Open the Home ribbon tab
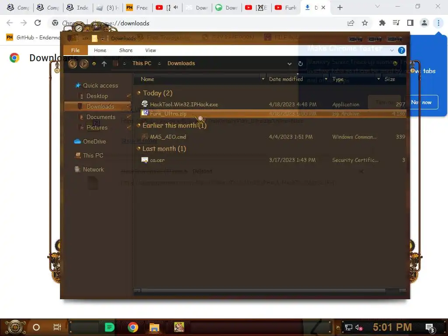Viewport: 448px width, 336px height. pyautogui.click(x=100, y=50)
